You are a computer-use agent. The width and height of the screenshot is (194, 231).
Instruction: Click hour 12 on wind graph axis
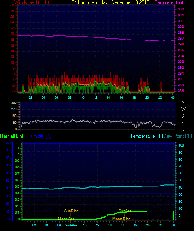pyautogui.click(x=95, y=97)
